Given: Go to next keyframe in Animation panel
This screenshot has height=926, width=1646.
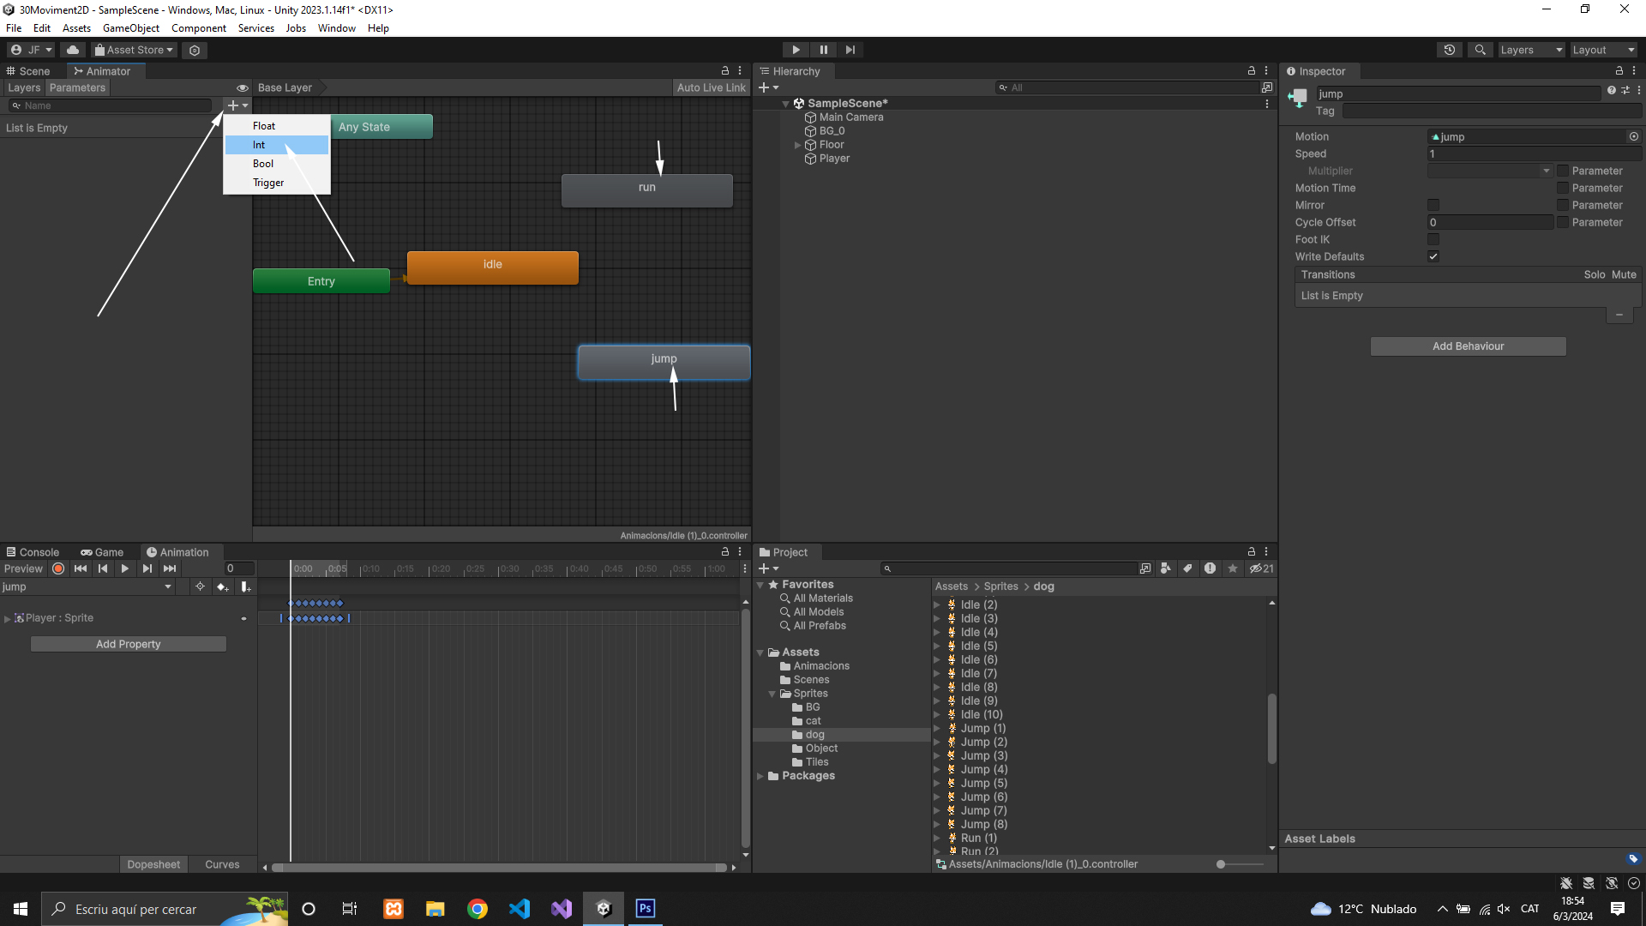Looking at the screenshot, I should click(x=147, y=568).
